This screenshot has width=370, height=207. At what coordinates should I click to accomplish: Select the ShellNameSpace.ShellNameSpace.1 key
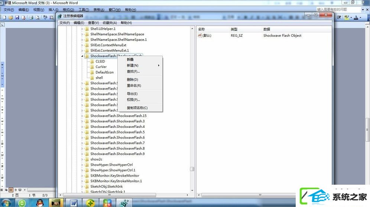116,40
